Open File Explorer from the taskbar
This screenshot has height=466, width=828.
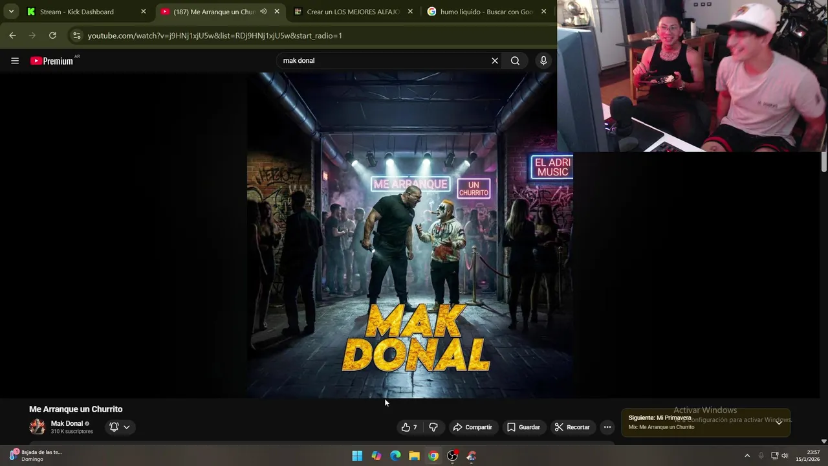414,456
